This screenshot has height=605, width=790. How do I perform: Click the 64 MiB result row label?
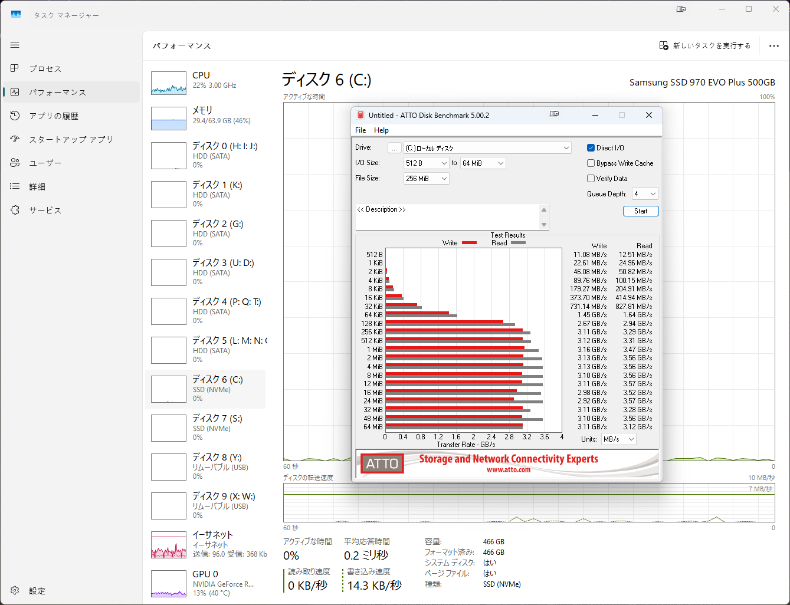click(x=373, y=427)
